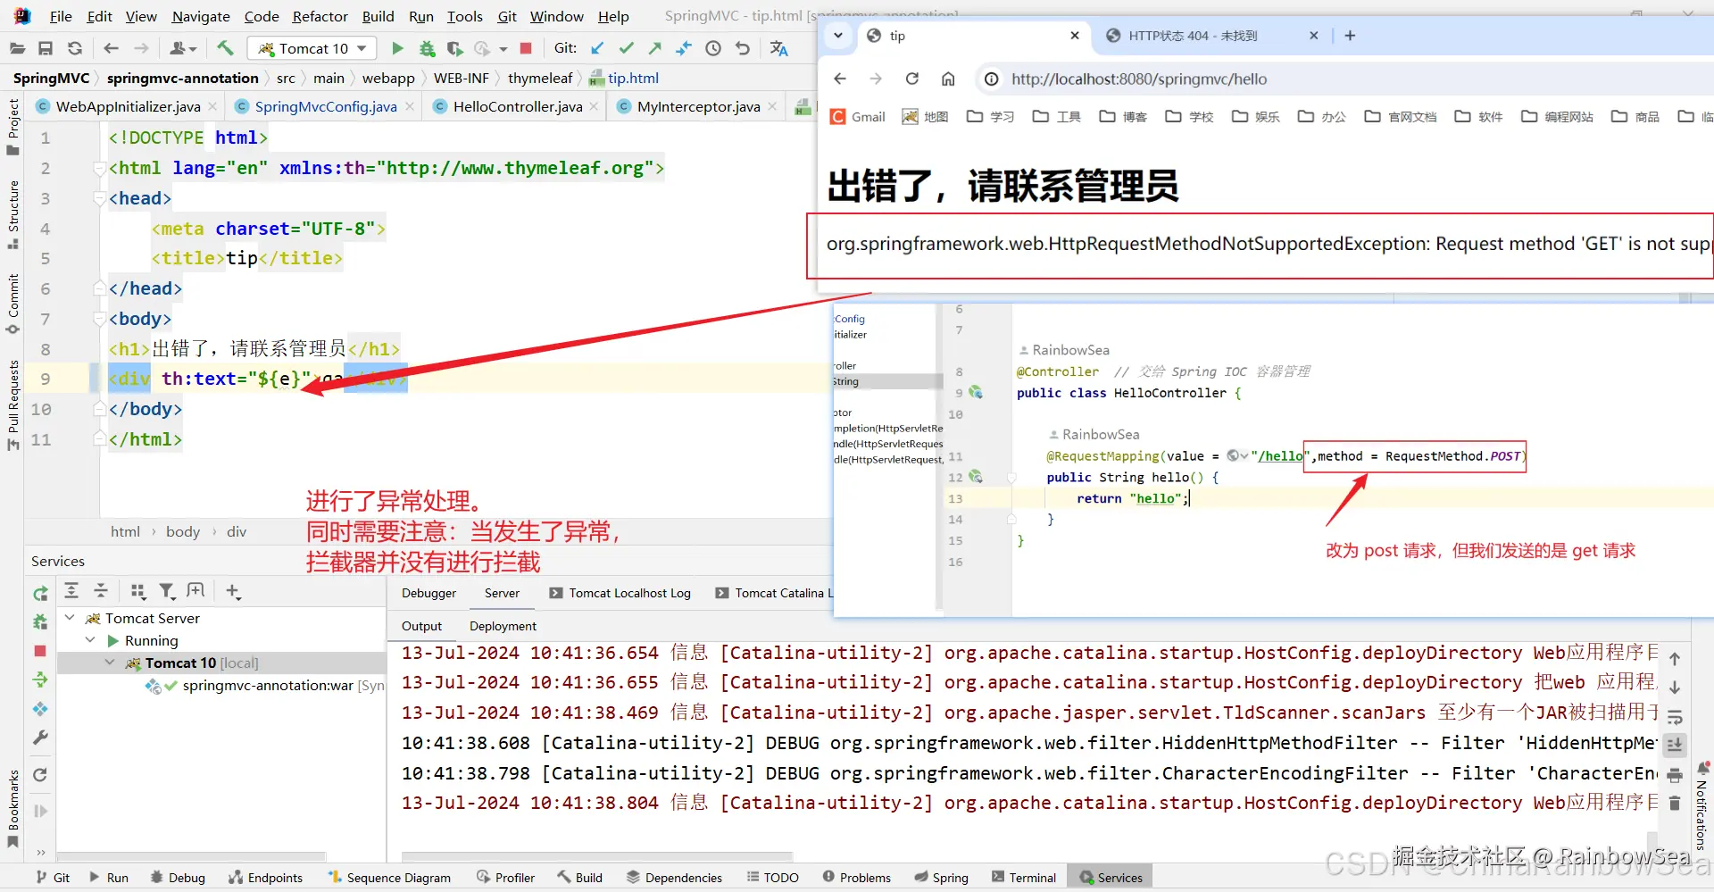
Task: Click the Deploy All green arrow icon
Action: click(40, 679)
